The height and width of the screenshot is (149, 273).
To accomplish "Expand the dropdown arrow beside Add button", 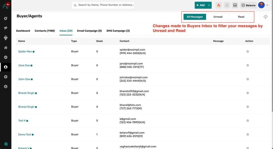I will (209, 5).
